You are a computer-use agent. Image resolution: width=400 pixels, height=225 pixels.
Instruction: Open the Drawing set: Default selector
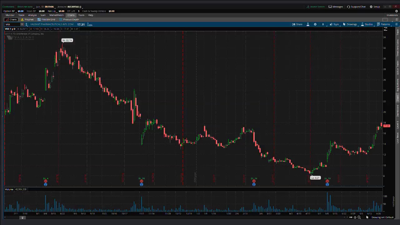[x=382, y=217]
